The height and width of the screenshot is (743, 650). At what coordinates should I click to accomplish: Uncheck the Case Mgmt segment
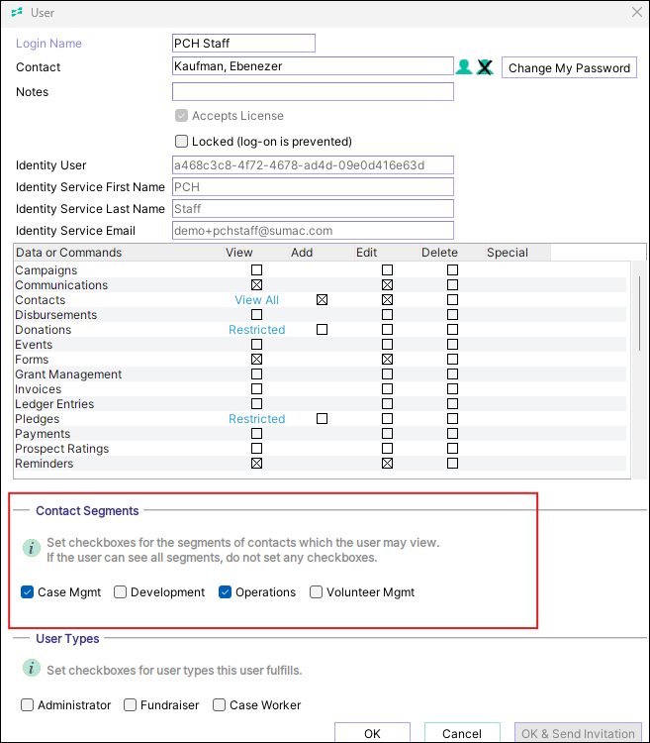(27, 591)
